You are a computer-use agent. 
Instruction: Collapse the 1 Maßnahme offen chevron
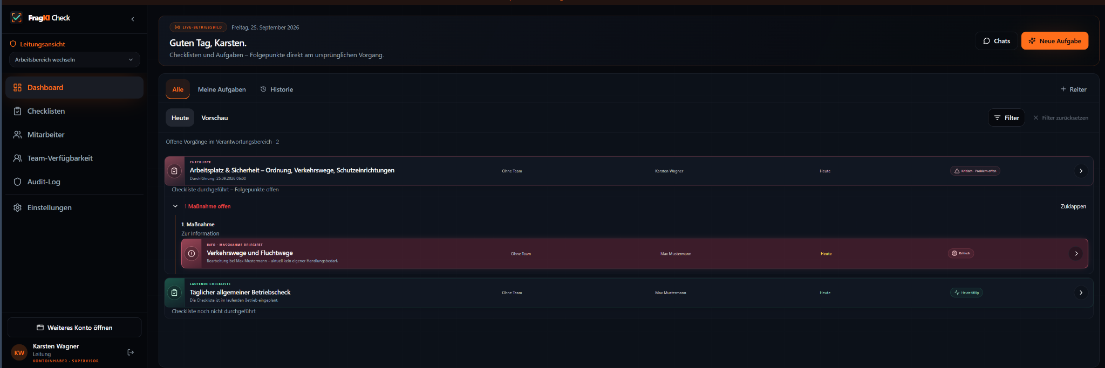[175, 206]
